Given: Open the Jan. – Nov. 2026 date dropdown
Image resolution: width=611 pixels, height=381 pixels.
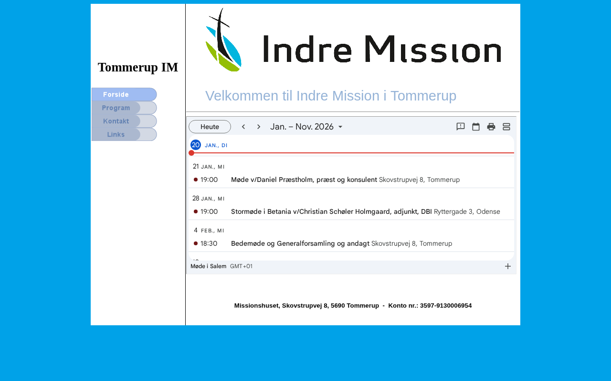Looking at the screenshot, I should click(x=306, y=127).
